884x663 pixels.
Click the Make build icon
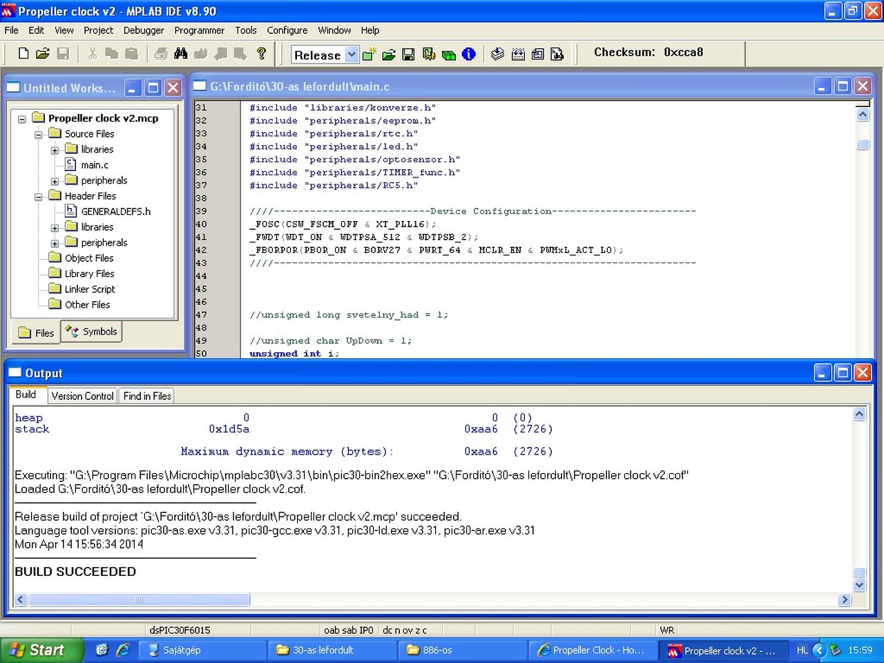498,55
